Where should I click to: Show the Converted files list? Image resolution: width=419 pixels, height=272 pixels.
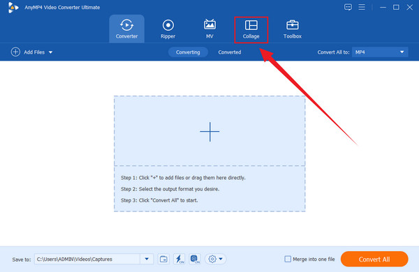[230, 52]
